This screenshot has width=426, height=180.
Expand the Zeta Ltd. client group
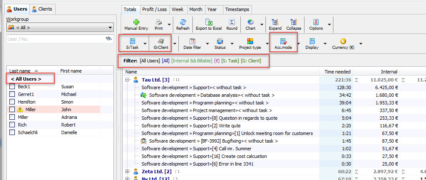click(x=127, y=172)
